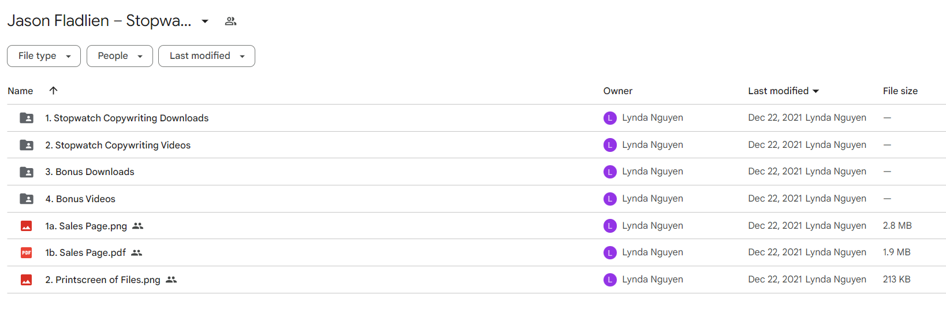Open the File type filter dropdown

coord(44,56)
